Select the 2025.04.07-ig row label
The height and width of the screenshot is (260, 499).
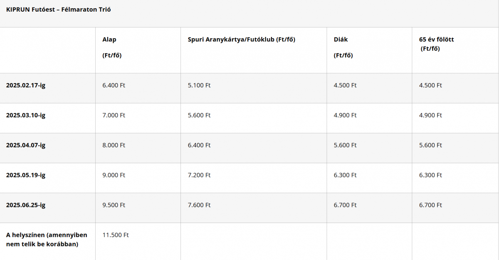tap(26, 145)
